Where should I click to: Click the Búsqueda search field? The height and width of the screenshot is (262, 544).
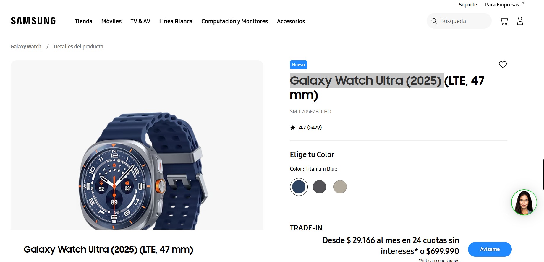(459, 21)
